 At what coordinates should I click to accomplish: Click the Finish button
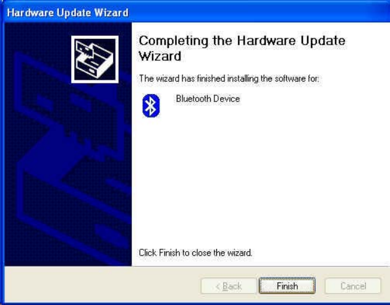[x=287, y=286]
